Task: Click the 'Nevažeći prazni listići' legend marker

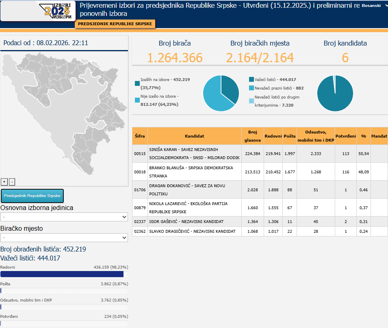Action: (251, 88)
